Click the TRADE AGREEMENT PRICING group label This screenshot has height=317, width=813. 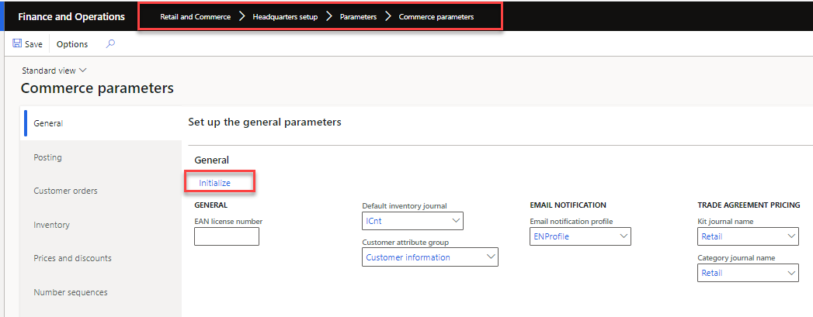pyautogui.click(x=749, y=205)
